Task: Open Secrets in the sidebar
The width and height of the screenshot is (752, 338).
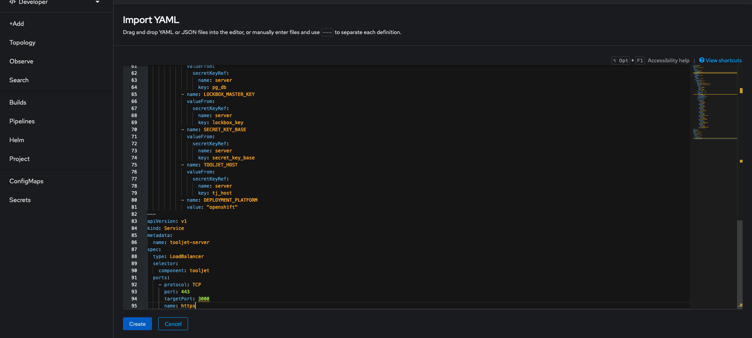Action: click(x=20, y=200)
